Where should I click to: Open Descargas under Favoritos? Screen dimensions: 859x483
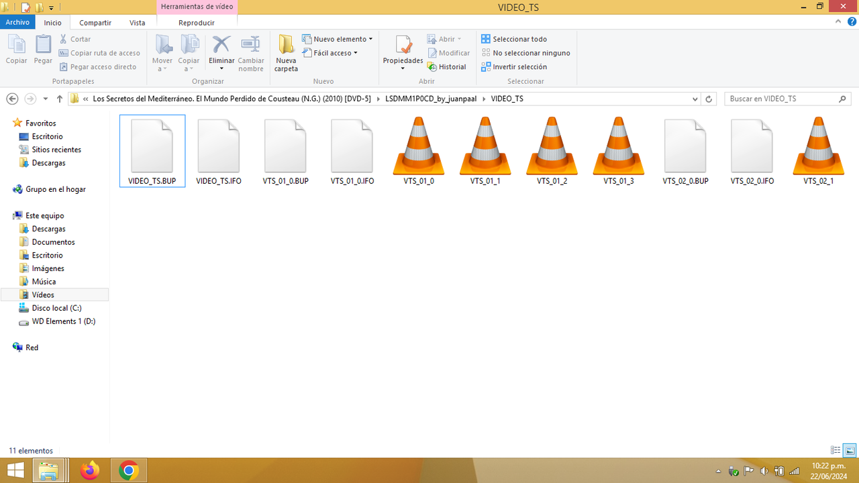pos(48,163)
